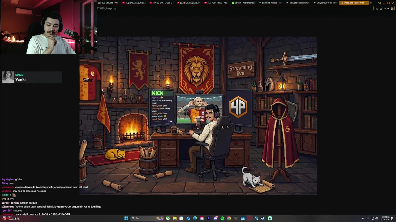Click chat username "ilaybilginer"
This screenshot has height=222, width=396.
[8, 179]
